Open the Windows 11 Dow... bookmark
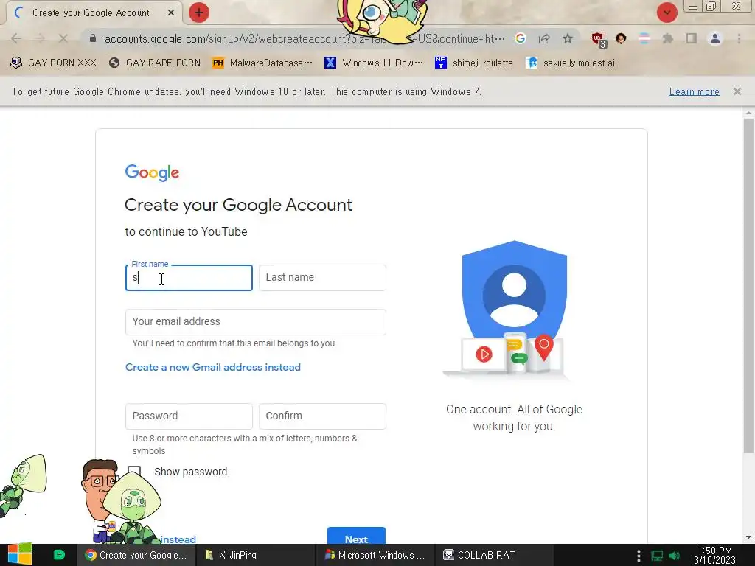This screenshot has height=566, width=755. pyautogui.click(x=374, y=63)
